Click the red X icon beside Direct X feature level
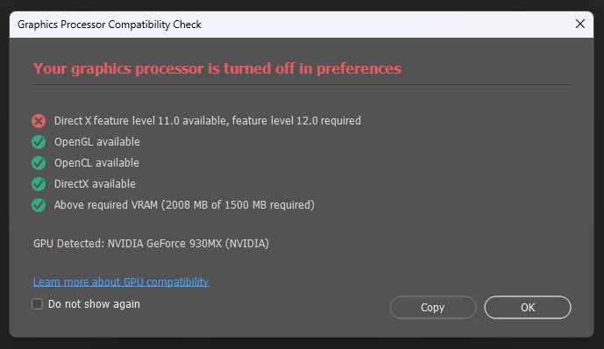 (x=39, y=121)
